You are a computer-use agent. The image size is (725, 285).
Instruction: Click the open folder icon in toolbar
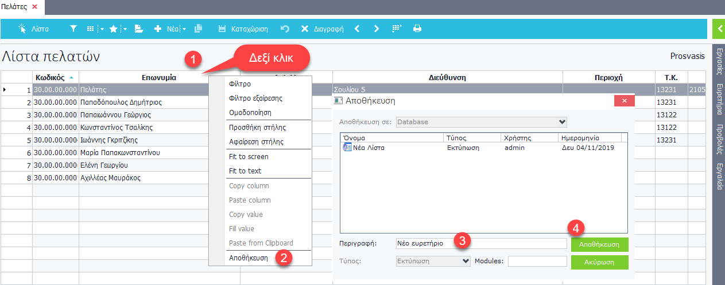(138, 29)
